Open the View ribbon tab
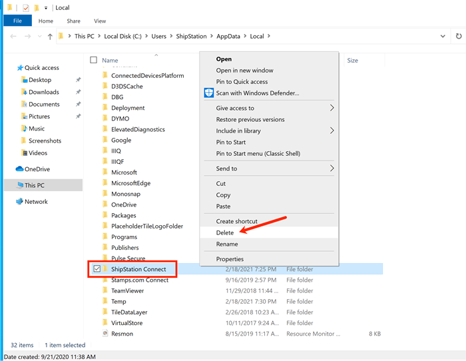 tap(100, 21)
